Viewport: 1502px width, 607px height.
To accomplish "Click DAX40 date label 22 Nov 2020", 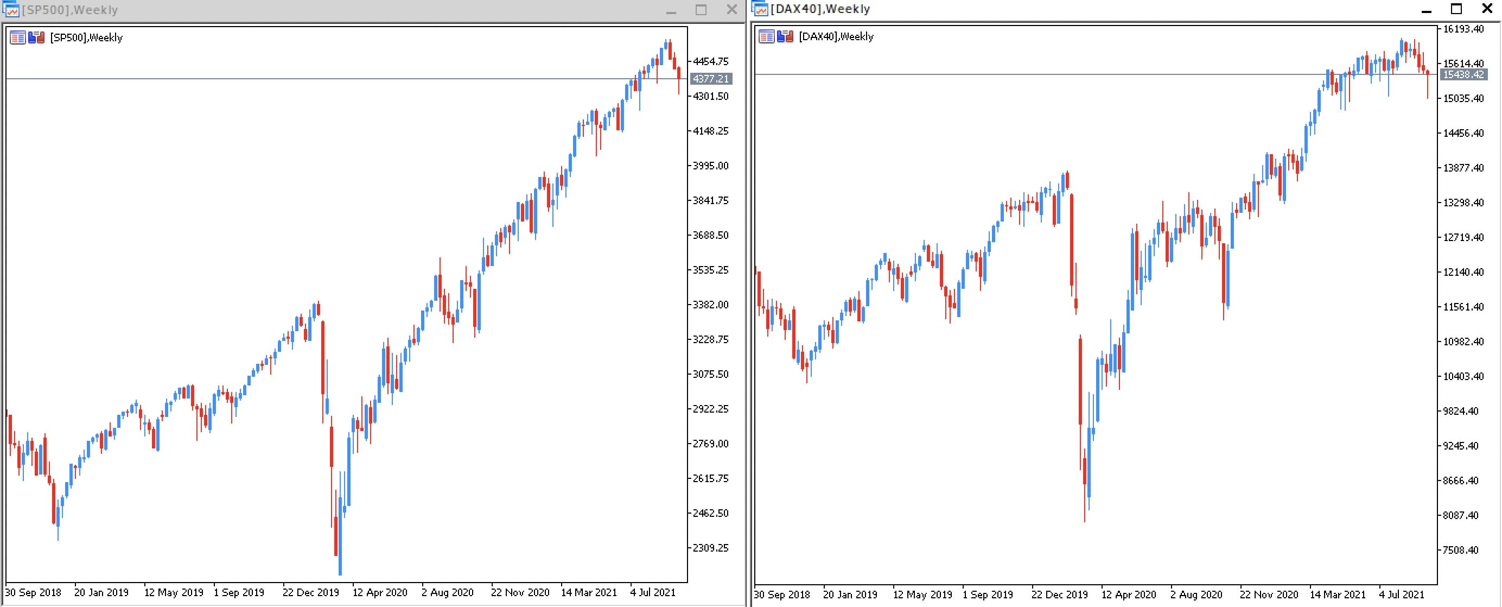I will [1269, 595].
